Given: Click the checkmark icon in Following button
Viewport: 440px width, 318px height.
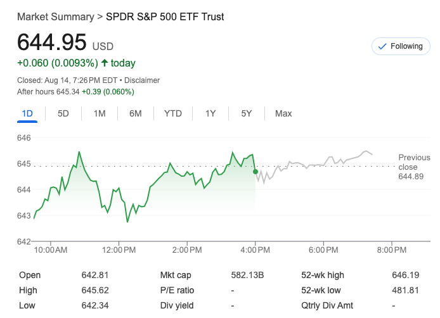Looking at the screenshot, I should click(x=382, y=46).
